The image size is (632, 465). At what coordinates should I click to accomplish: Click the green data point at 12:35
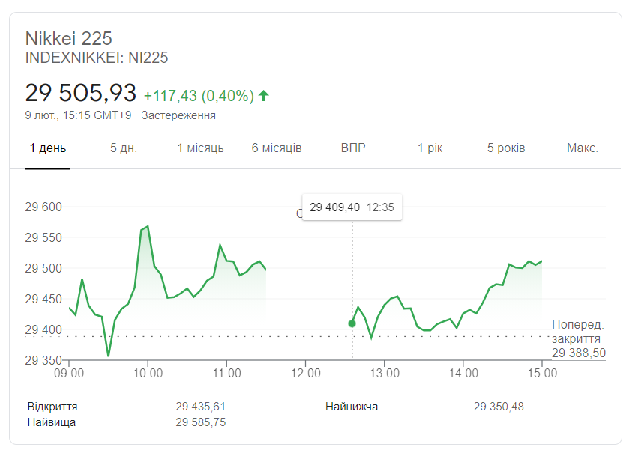(x=352, y=323)
